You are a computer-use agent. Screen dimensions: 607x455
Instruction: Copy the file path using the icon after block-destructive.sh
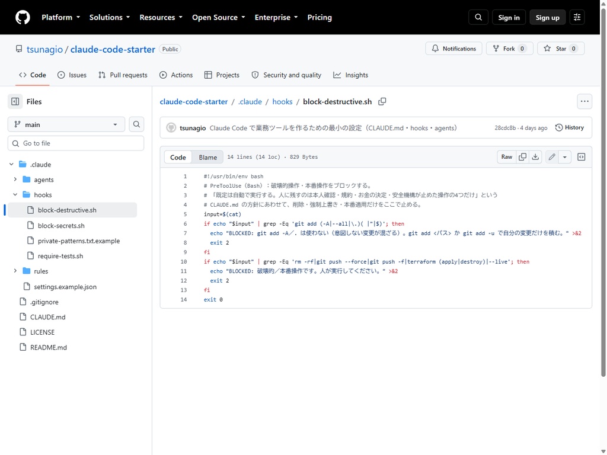382,102
